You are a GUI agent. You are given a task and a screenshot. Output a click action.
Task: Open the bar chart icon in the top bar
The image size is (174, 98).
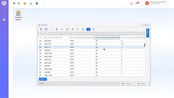[x=31, y=4]
